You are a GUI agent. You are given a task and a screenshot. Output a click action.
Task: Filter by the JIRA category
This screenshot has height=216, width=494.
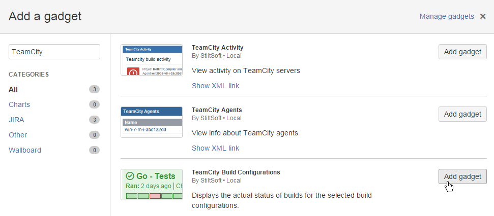pyautogui.click(x=16, y=120)
